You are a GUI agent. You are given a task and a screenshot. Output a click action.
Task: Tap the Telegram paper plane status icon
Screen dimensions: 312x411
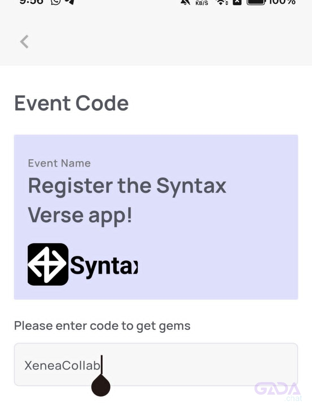pyautogui.click(x=70, y=2)
